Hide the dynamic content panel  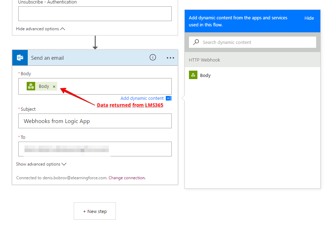(309, 18)
